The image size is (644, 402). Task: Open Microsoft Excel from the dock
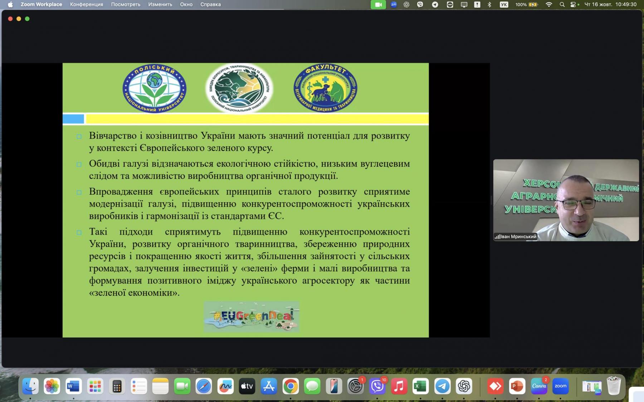point(420,386)
